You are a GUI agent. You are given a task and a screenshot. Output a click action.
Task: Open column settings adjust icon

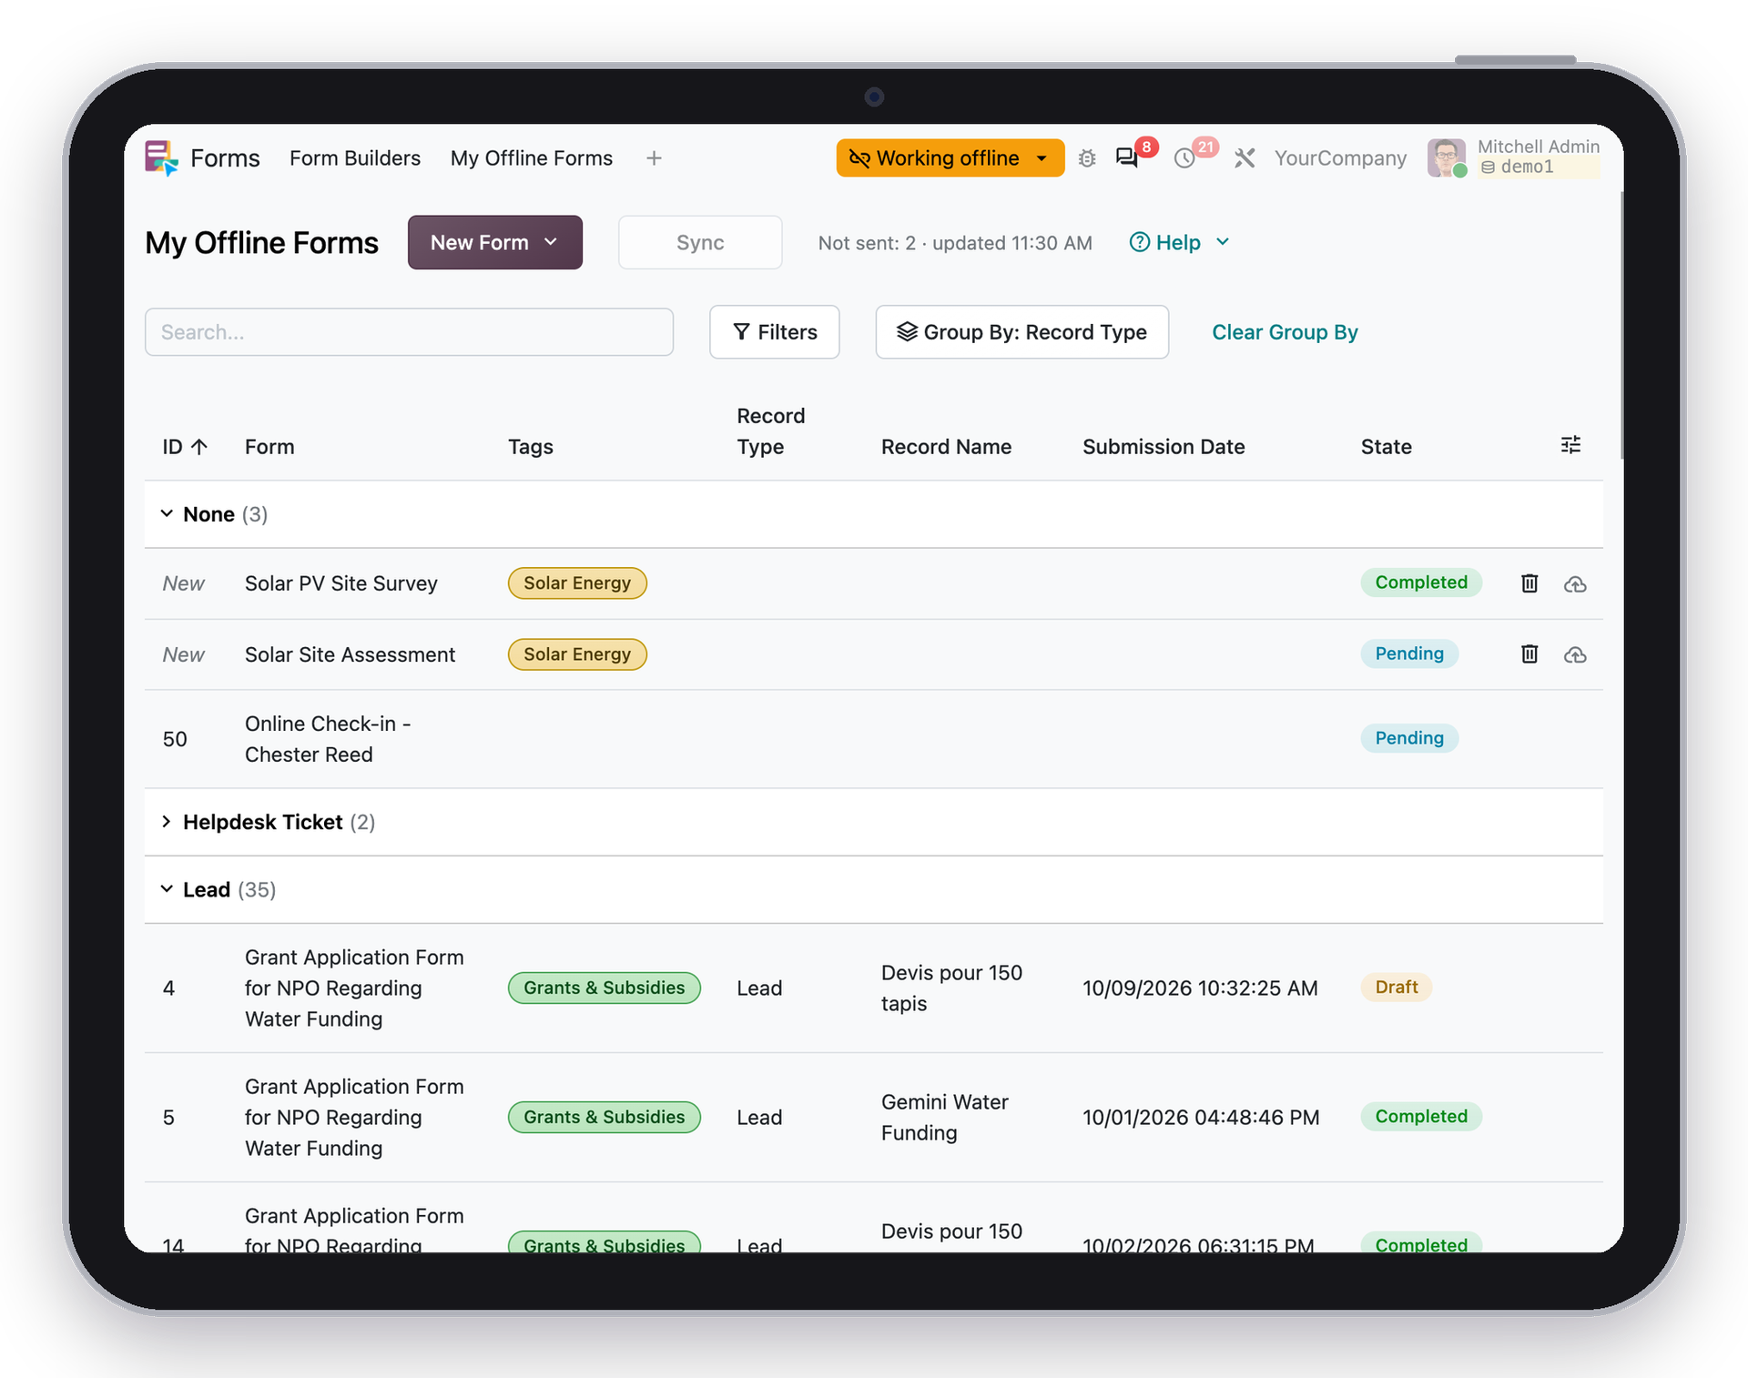[x=1570, y=445]
